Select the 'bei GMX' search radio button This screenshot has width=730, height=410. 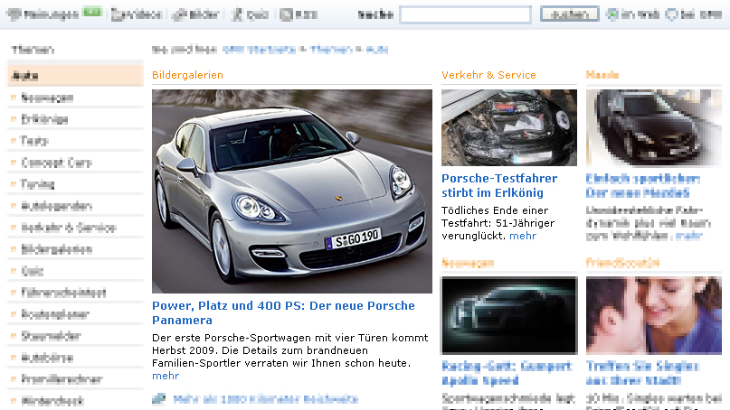tap(671, 14)
